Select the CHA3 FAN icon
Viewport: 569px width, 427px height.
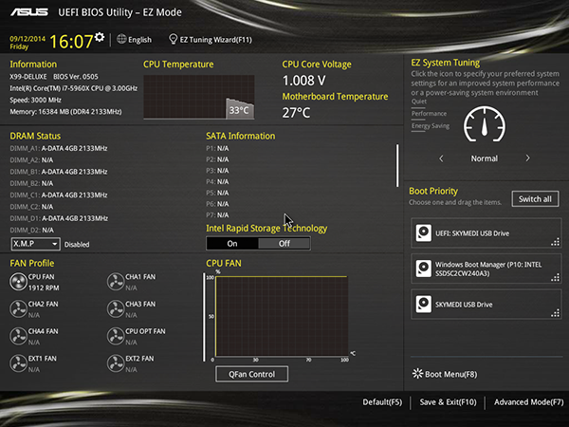point(116,309)
